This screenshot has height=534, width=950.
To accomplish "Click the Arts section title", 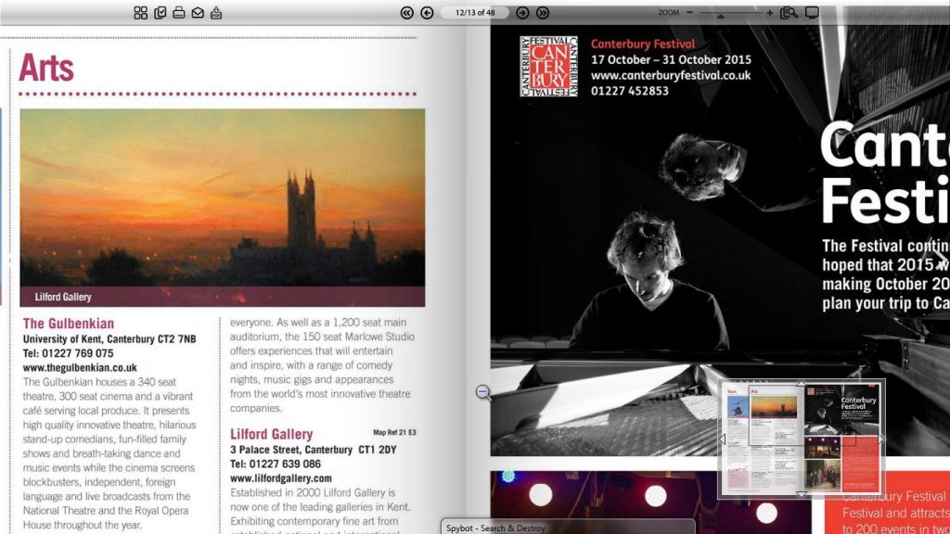I will [x=46, y=68].
